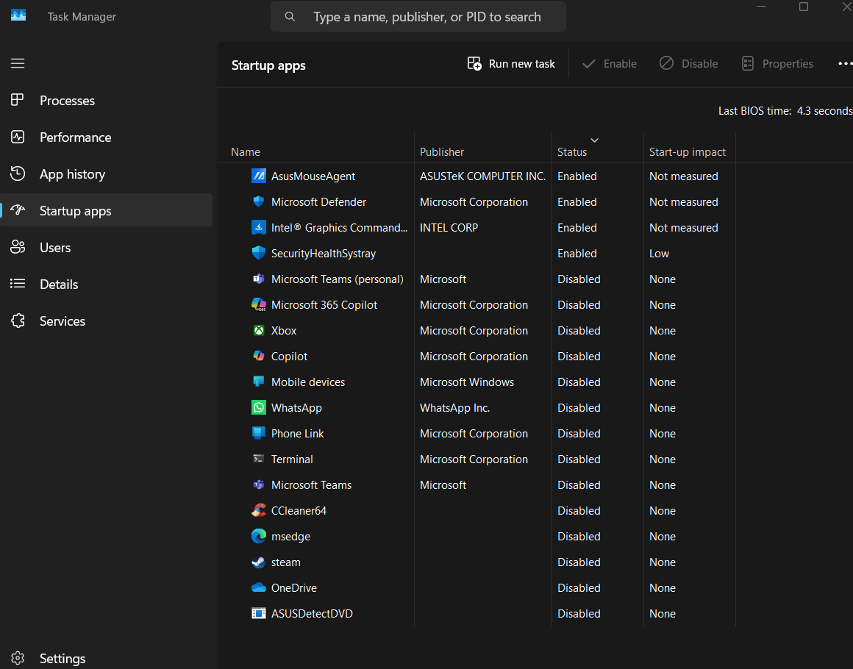
Task: Go to the Services page
Action: pyautogui.click(x=63, y=321)
